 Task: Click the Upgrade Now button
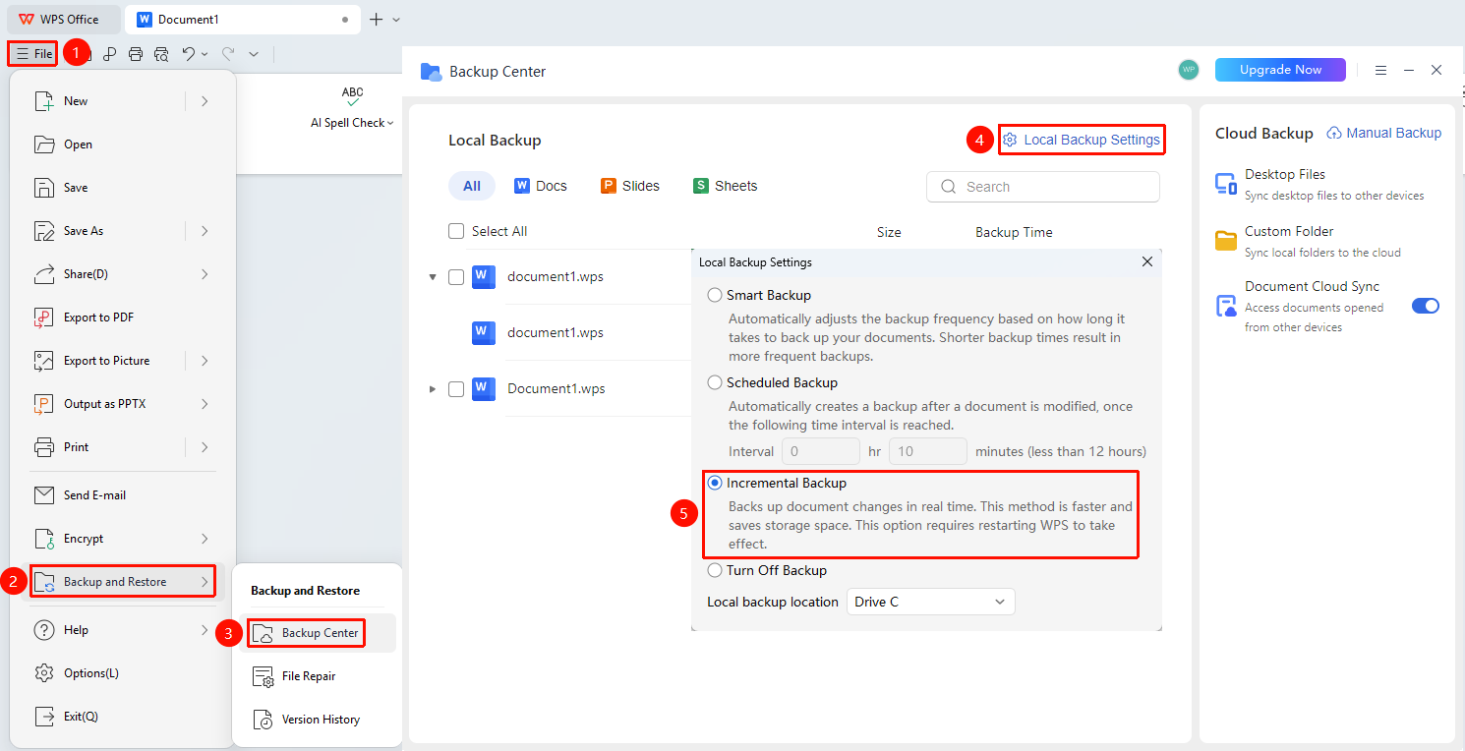click(x=1281, y=70)
